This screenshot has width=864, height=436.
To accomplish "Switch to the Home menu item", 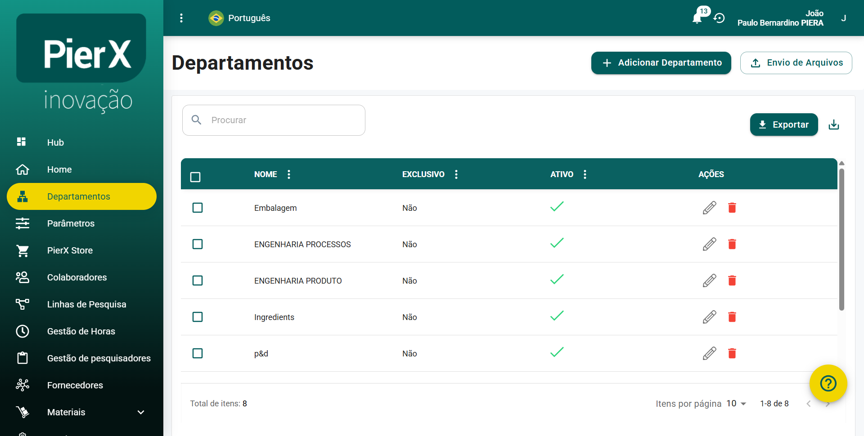I will pyautogui.click(x=59, y=169).
